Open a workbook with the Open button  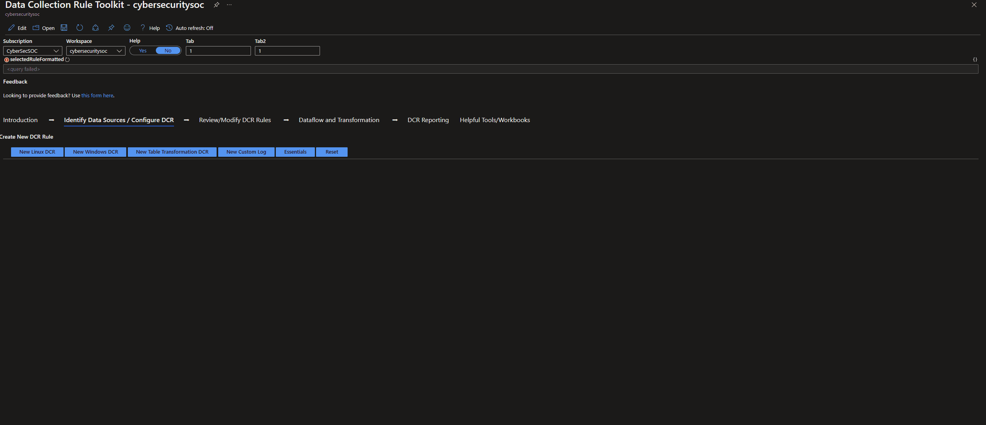pos(44,28)
